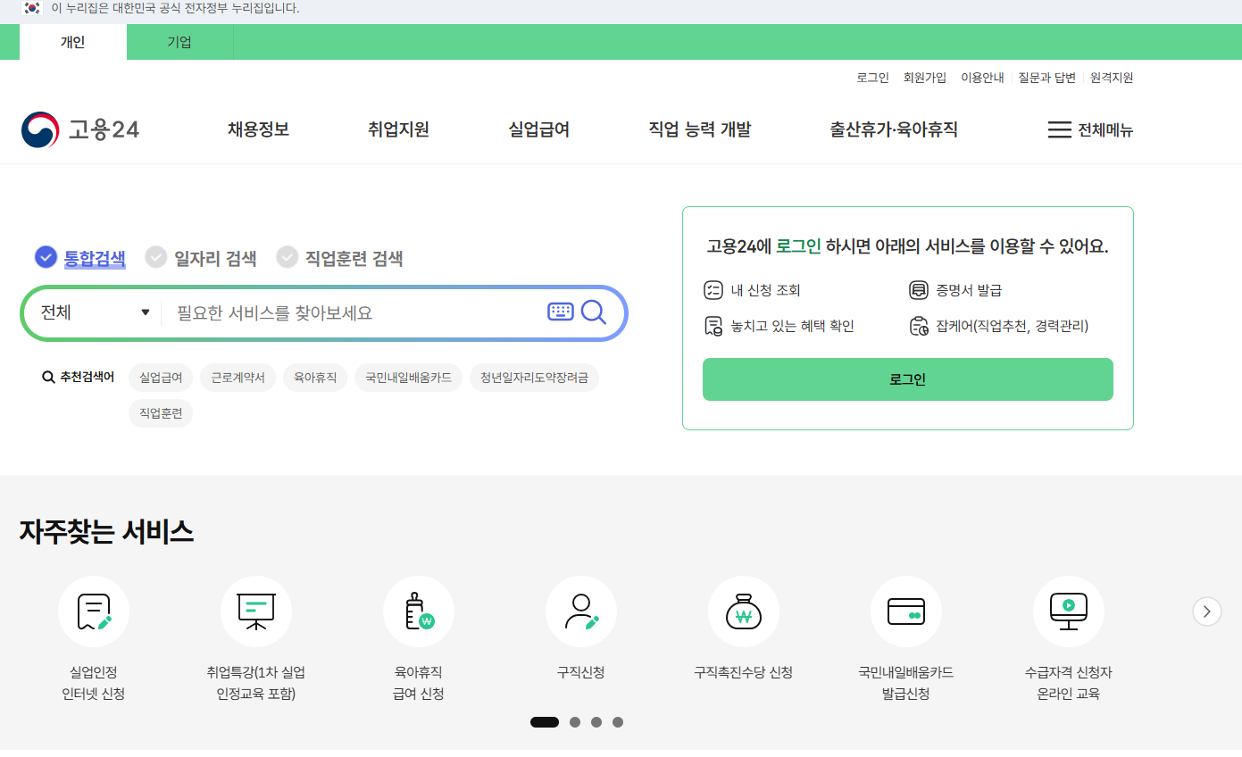Switch search mode to 일자리 검색

click(x=157, y=257)
